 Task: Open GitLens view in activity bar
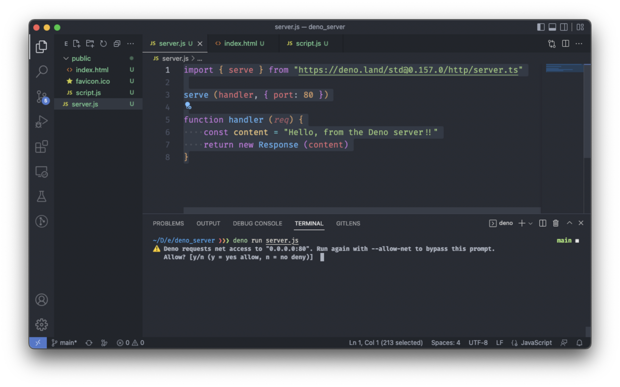(41, 221)
